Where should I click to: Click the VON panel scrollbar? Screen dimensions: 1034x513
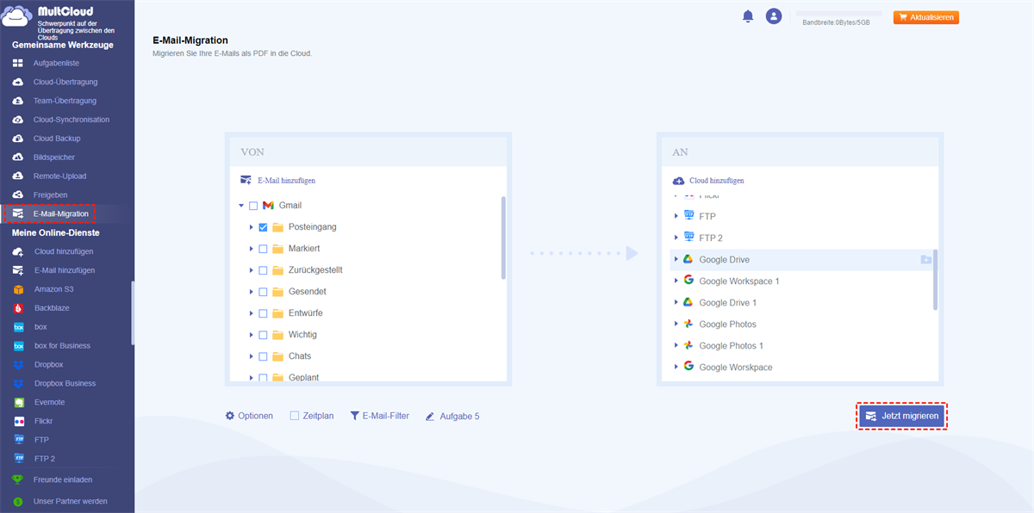pyautogui.click(x=503, y=238)
